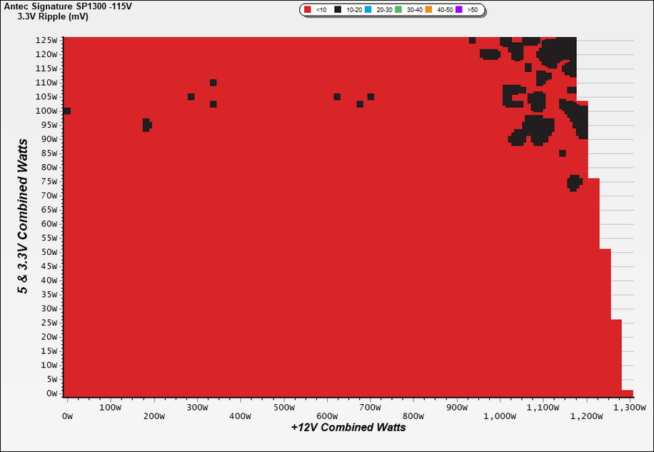Click the '400W' x-axis label
Image resolution: width=654 pixels, height=452 pixels.
(x=240, y=416)
